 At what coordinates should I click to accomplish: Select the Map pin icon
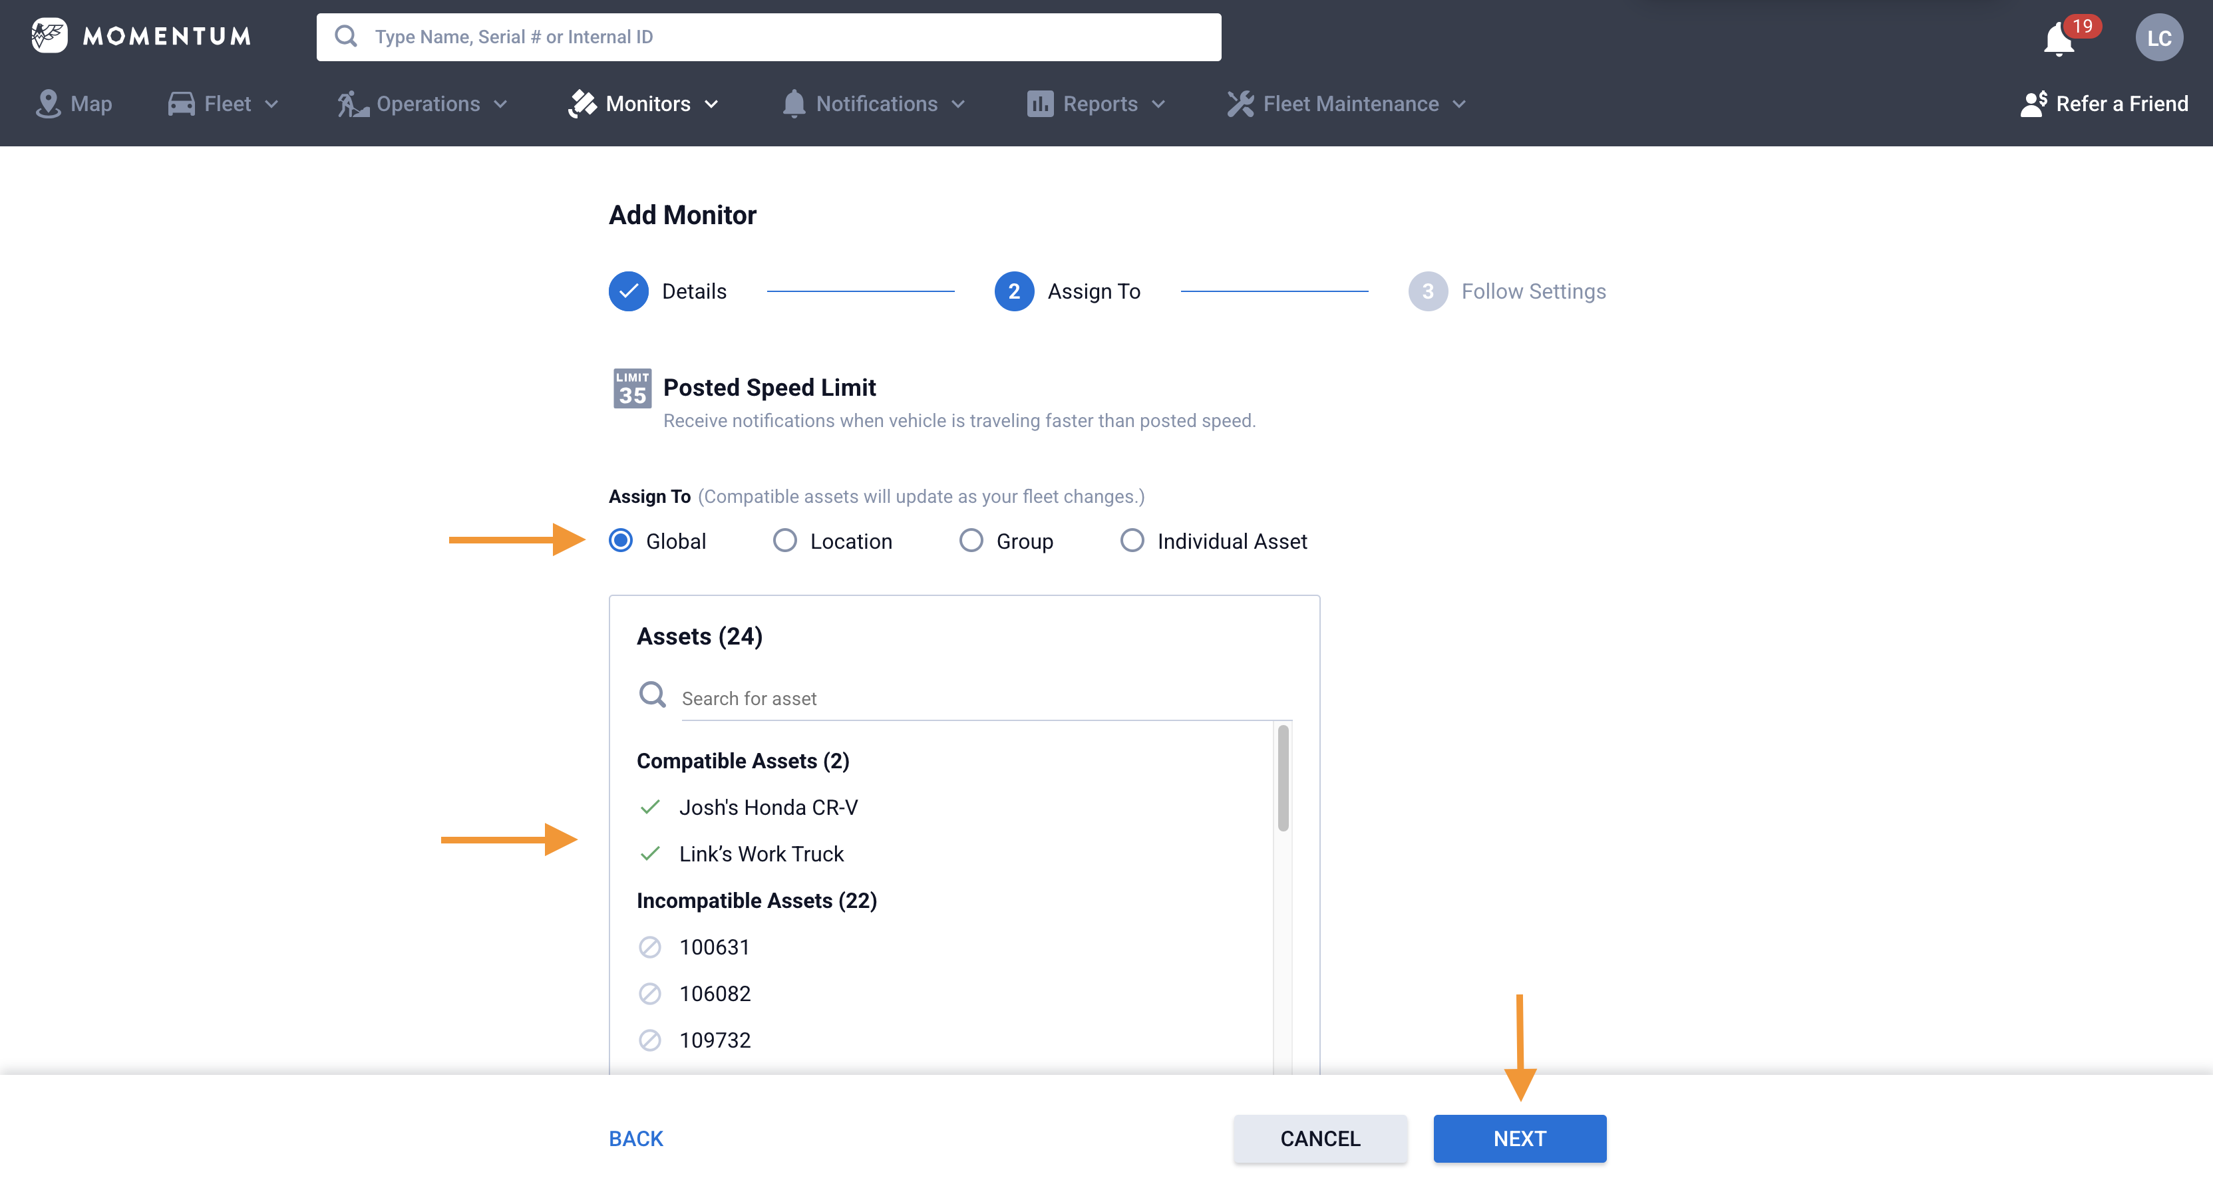pos(49,103)
